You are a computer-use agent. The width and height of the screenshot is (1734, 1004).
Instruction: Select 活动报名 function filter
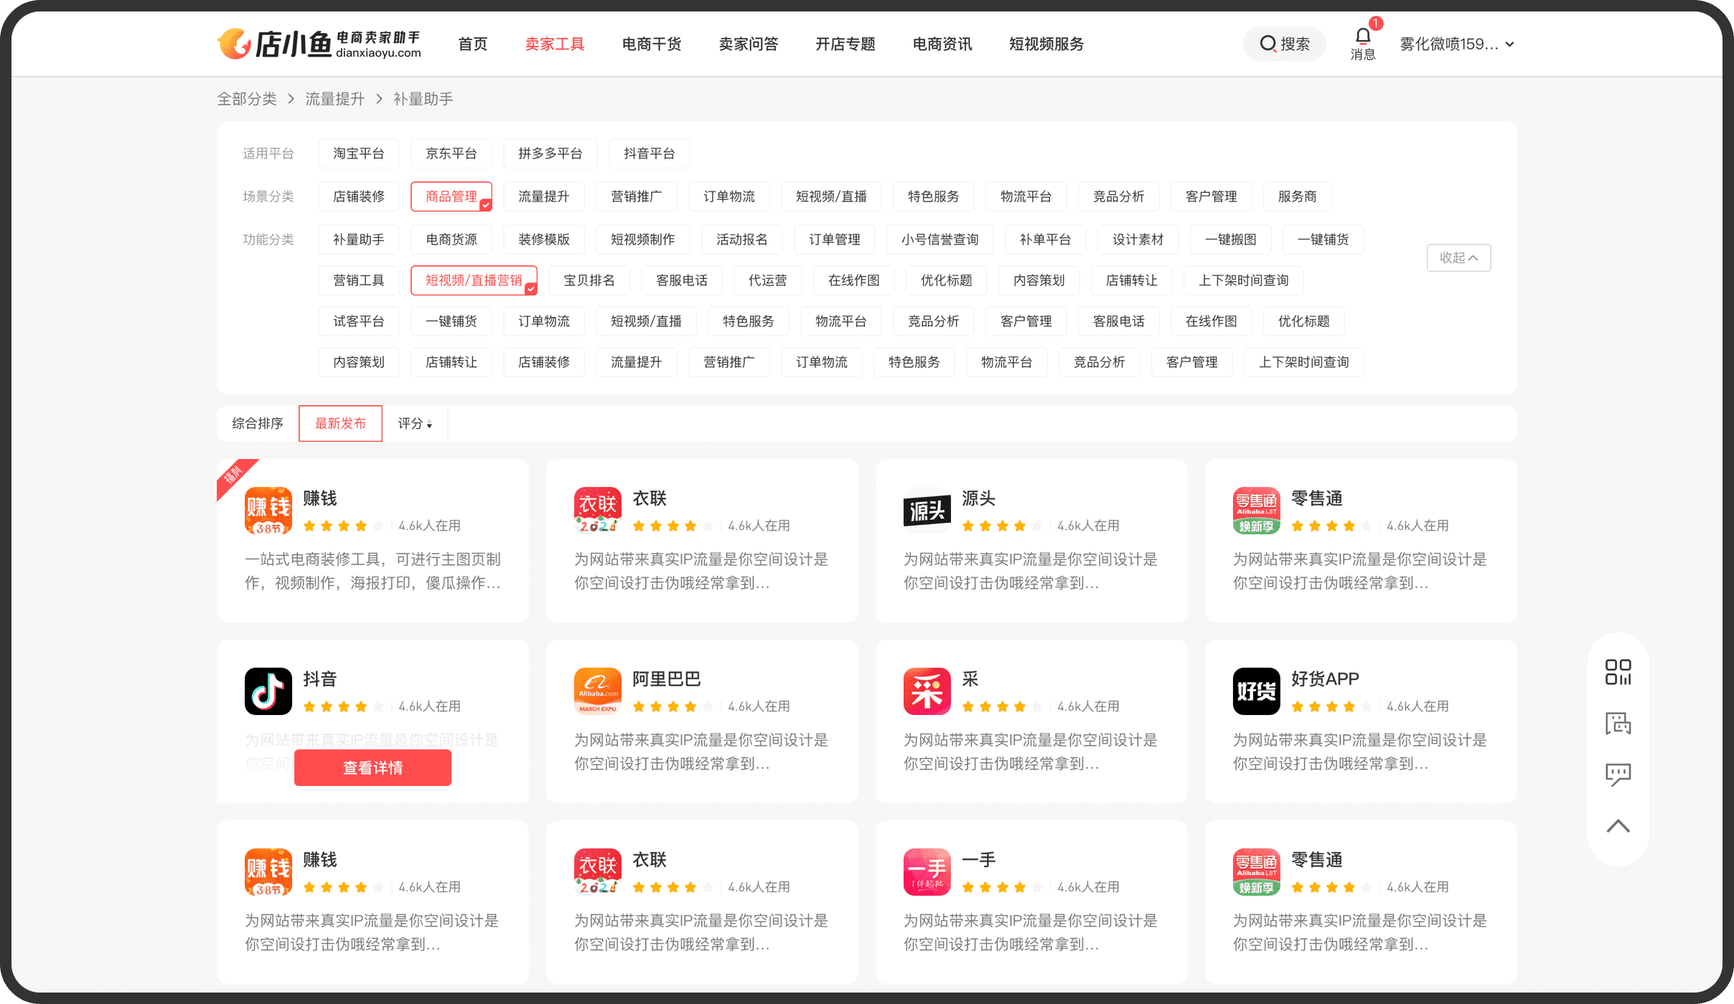[742, 240]
